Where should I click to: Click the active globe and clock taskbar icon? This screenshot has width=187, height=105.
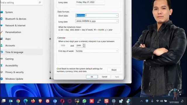pyautogui.click(x=128, y=101)
